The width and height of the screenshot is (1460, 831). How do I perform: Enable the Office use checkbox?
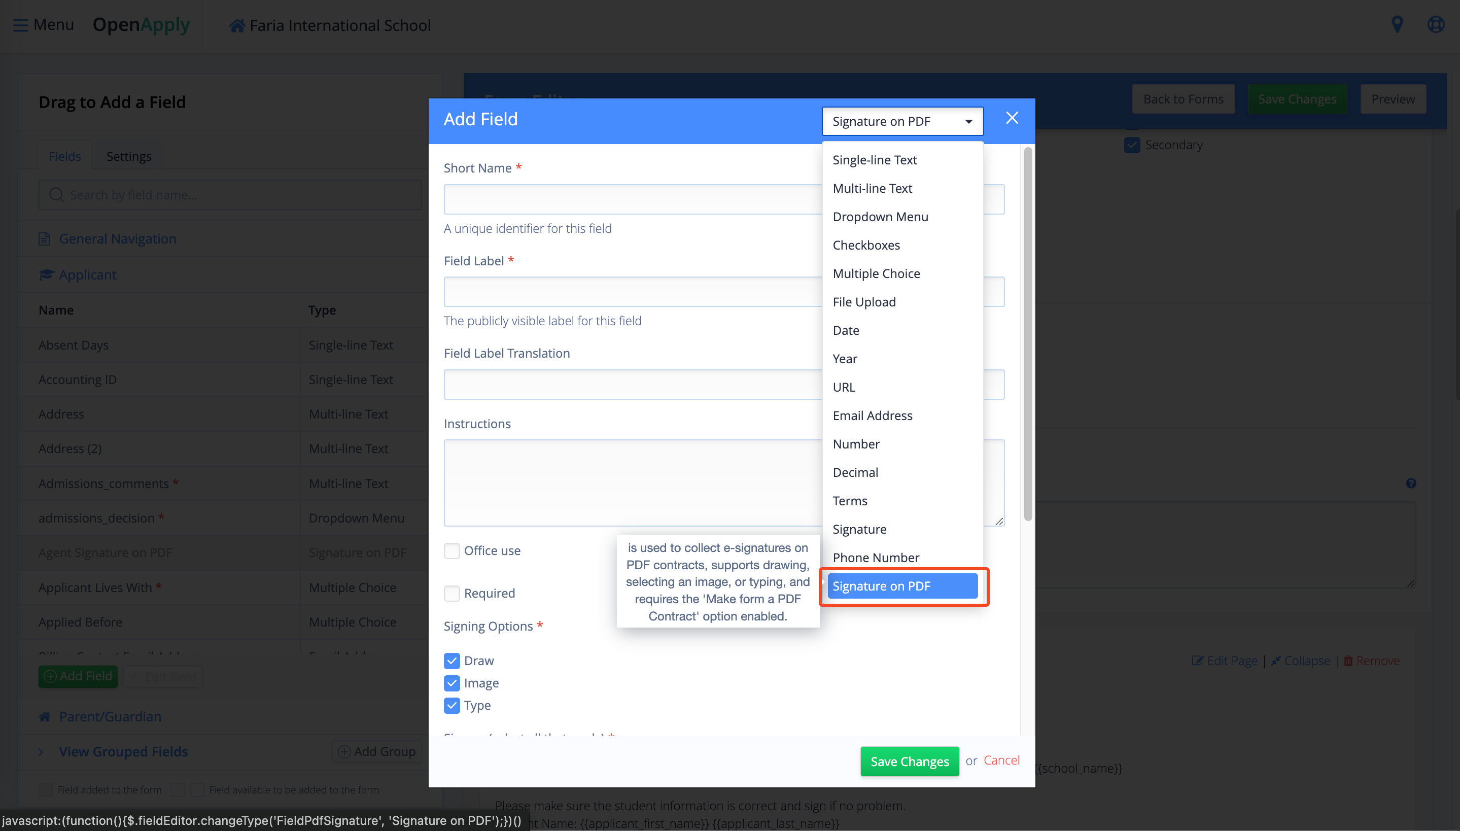coord(452,551)
